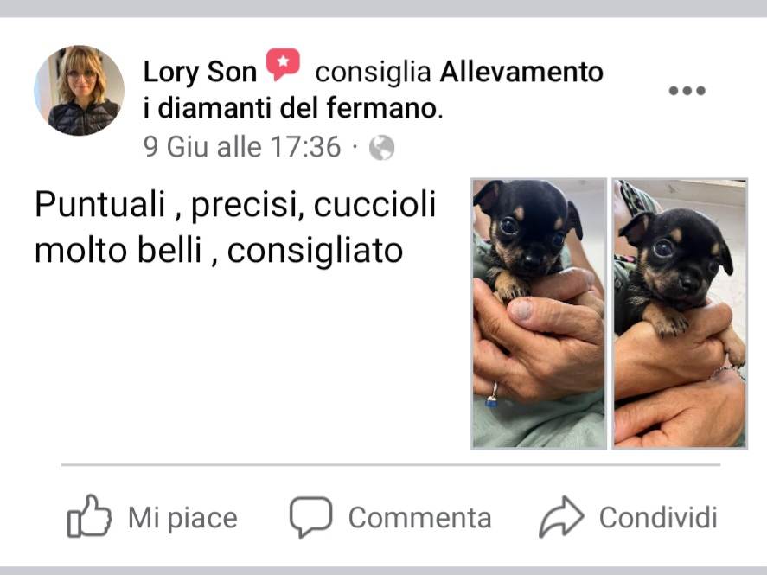Open the three-dot post options menu
767x575 pixels.
point(687,91)
